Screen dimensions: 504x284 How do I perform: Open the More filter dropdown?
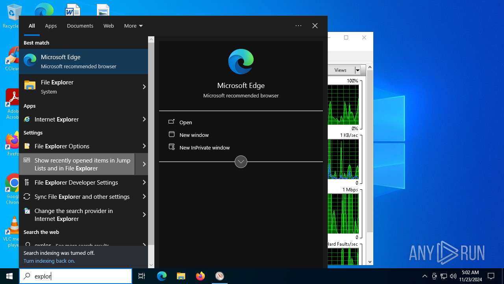tap(133, 26)
